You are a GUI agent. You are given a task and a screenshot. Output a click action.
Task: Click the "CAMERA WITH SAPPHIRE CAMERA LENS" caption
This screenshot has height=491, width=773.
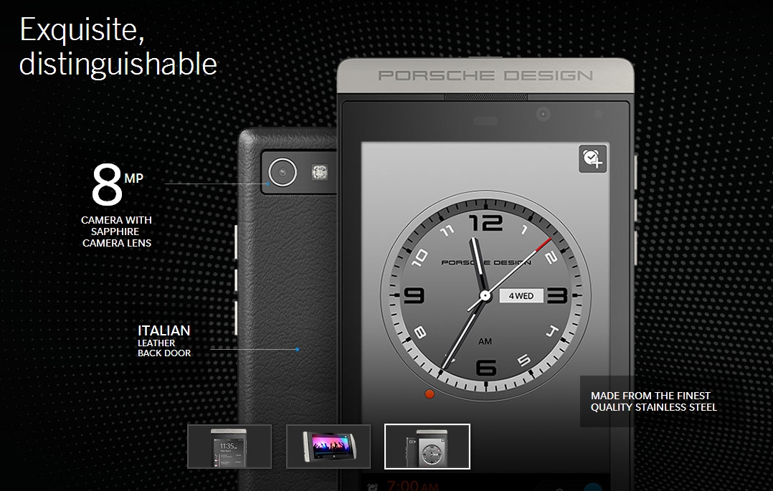coord(116,232)
